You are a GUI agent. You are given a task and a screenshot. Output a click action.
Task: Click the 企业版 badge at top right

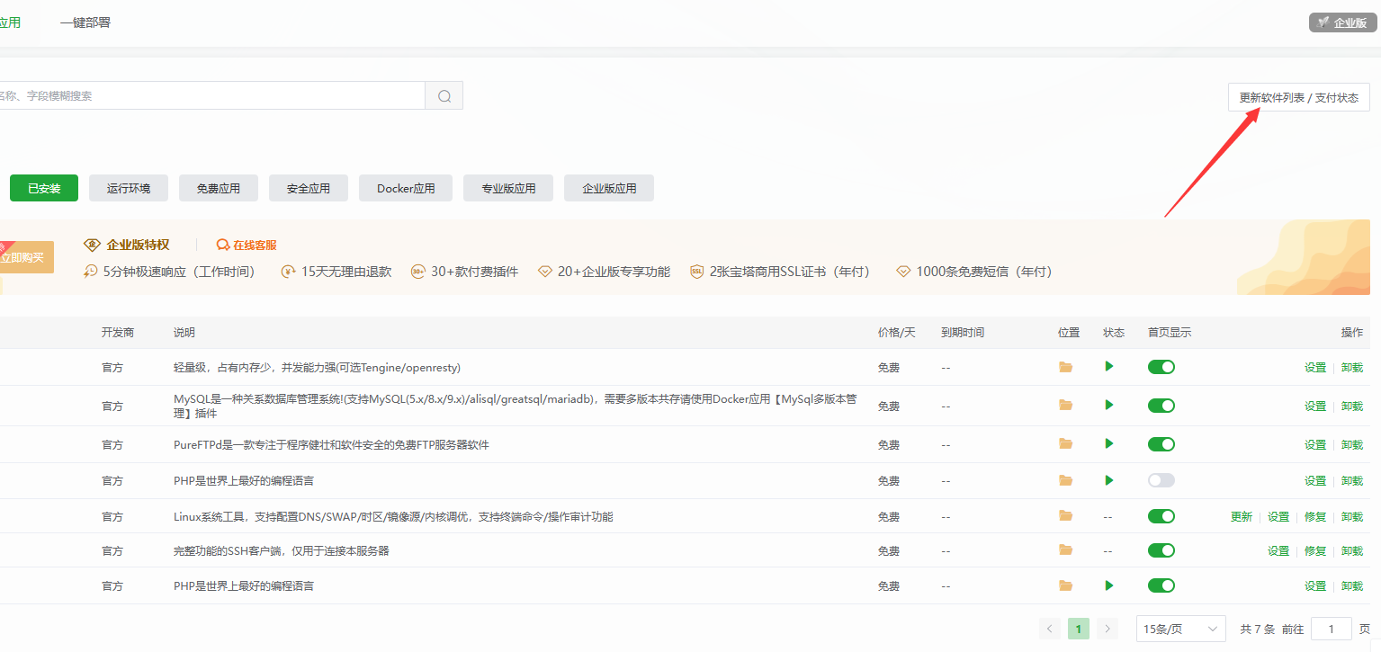click(1343, 22)
